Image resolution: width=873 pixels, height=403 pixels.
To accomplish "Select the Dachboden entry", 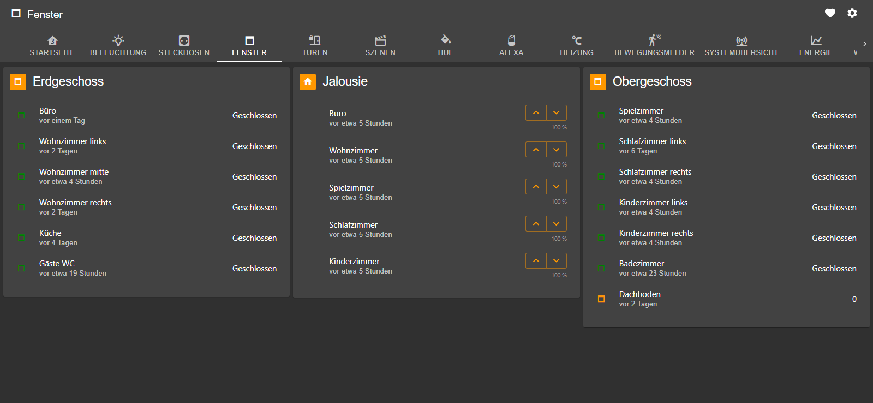I will click(x=726, y=299).
